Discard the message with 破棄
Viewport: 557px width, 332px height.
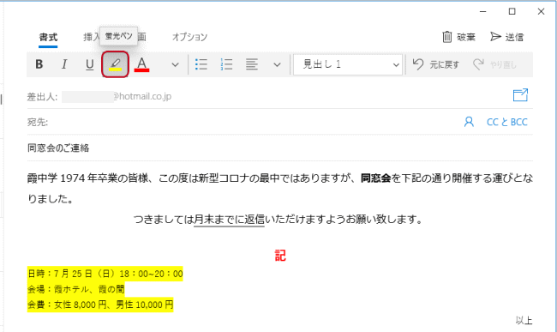point(458,37)
